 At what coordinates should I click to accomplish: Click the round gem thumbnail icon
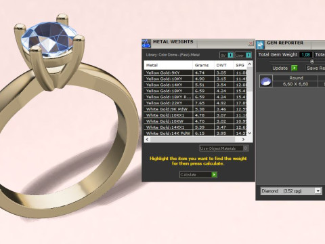tap(266, 81)
